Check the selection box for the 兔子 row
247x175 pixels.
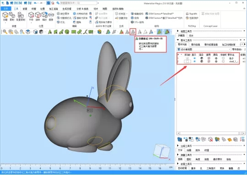coord(187,59)
